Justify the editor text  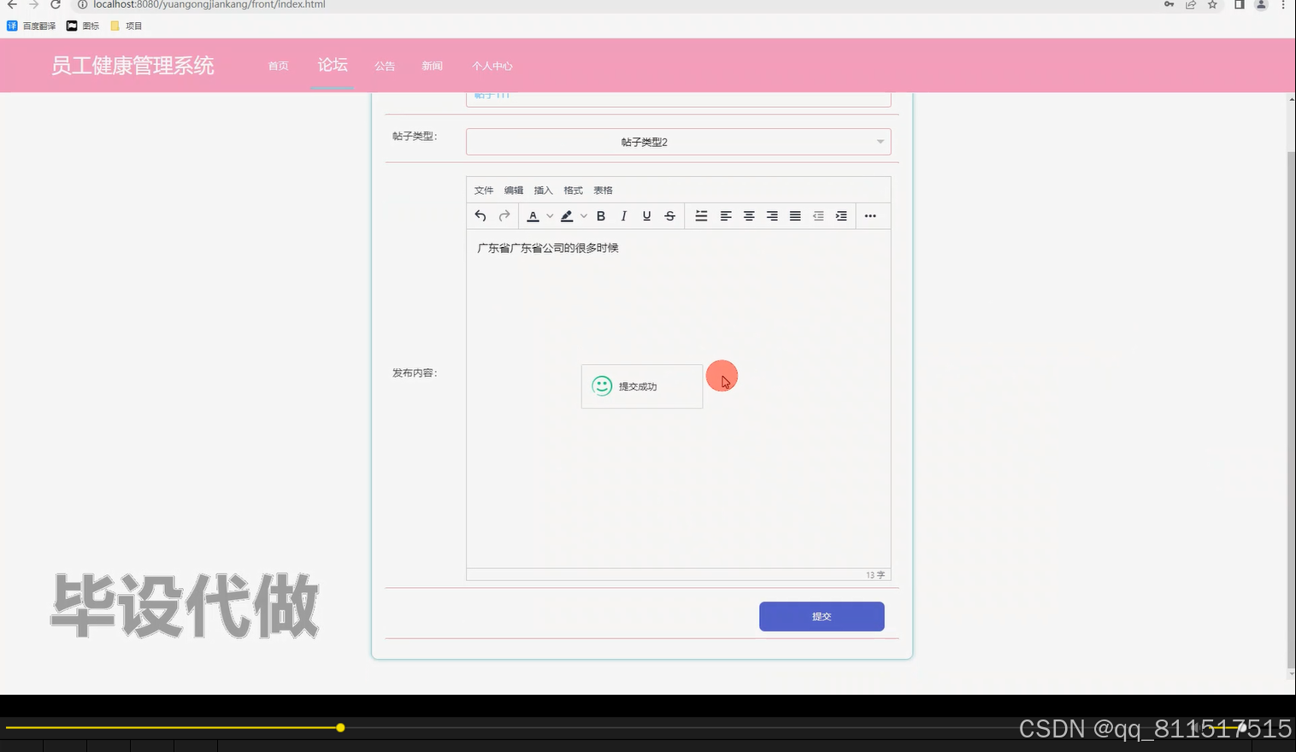pyautogui.click(x=794, y=215)
